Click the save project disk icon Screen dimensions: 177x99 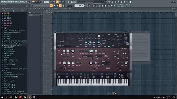pyautogui.click(x=121, y=2)
